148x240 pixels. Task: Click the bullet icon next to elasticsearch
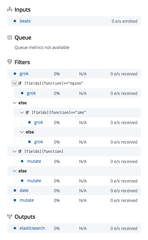[x=15, y=228]
